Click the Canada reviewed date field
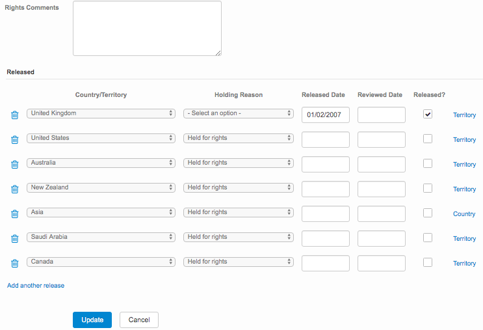 pos(382,263)
